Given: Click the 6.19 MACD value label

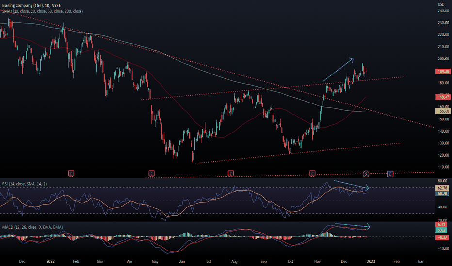Looking at the screenshot, I should point(441,224).
